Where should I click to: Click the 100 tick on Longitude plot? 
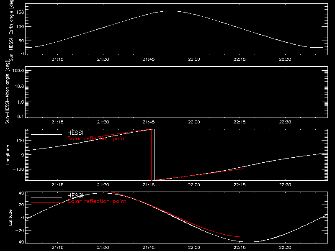(x=21, y=141)
